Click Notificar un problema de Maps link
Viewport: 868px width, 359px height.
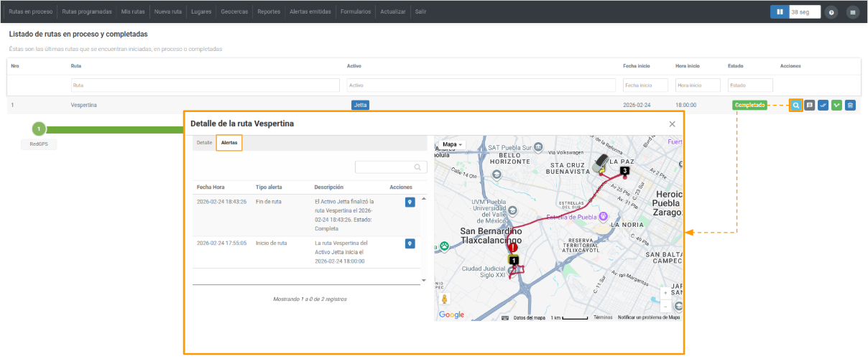tap(649, 317)
